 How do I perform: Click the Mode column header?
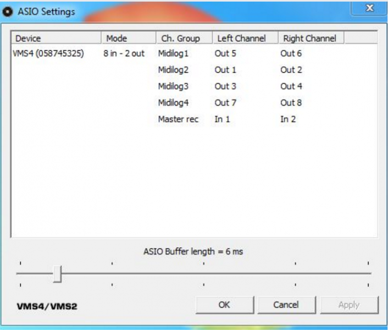point(129,38)
